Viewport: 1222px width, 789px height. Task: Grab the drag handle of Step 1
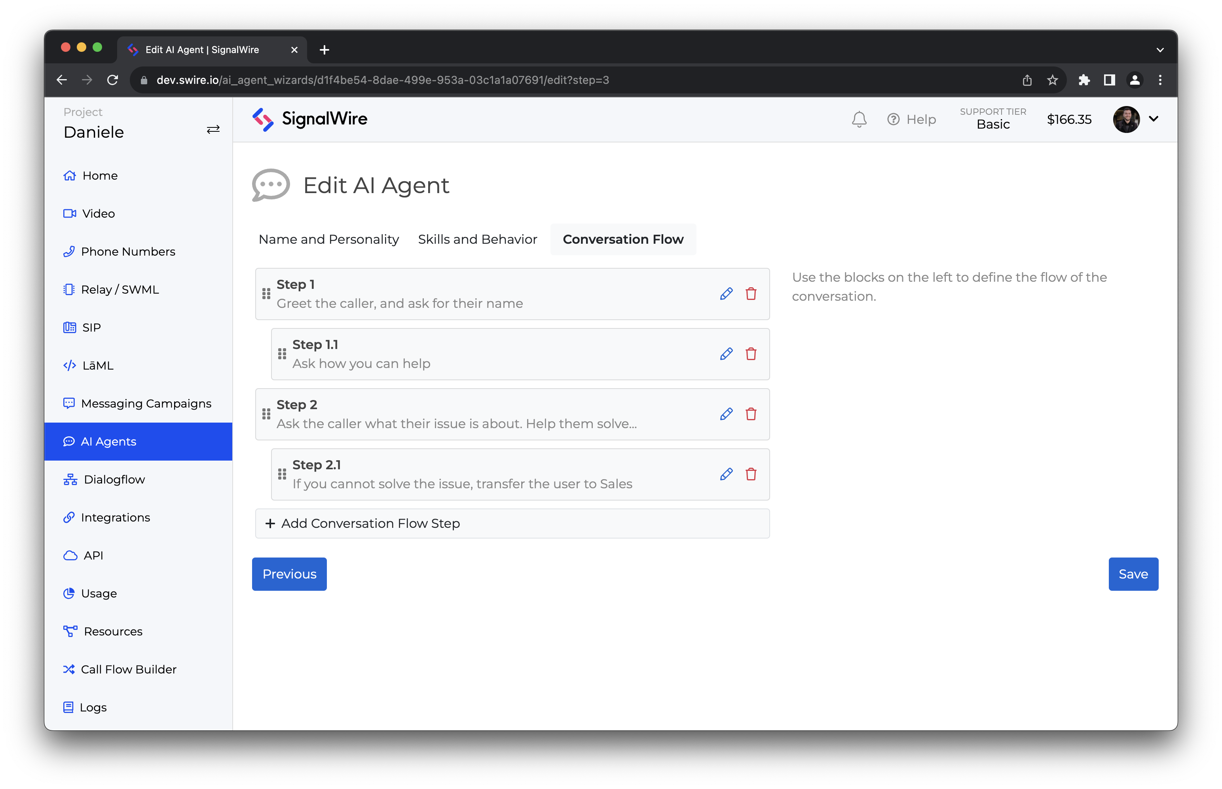(x=266, y=294)
